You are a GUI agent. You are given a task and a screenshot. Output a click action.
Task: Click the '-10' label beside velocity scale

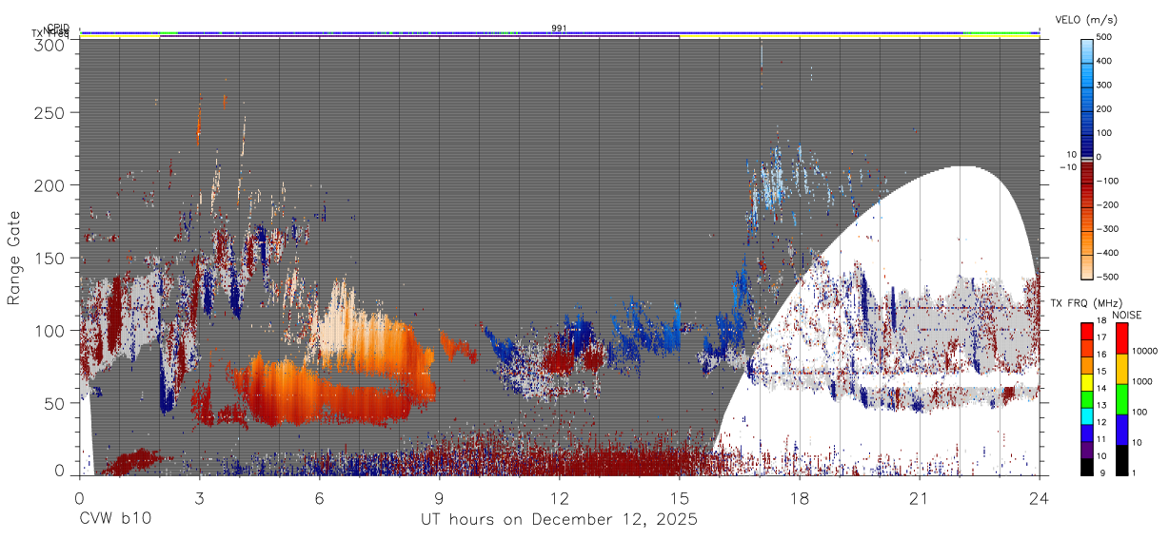tap(1067, 167)
